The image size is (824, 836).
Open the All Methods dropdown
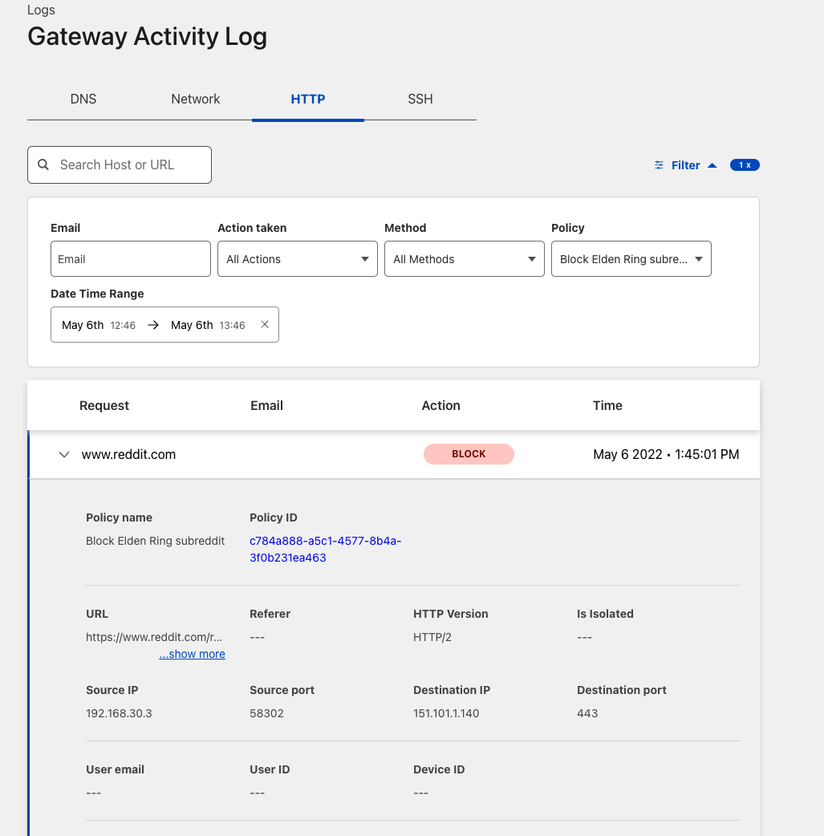click(x=464, y=258)
